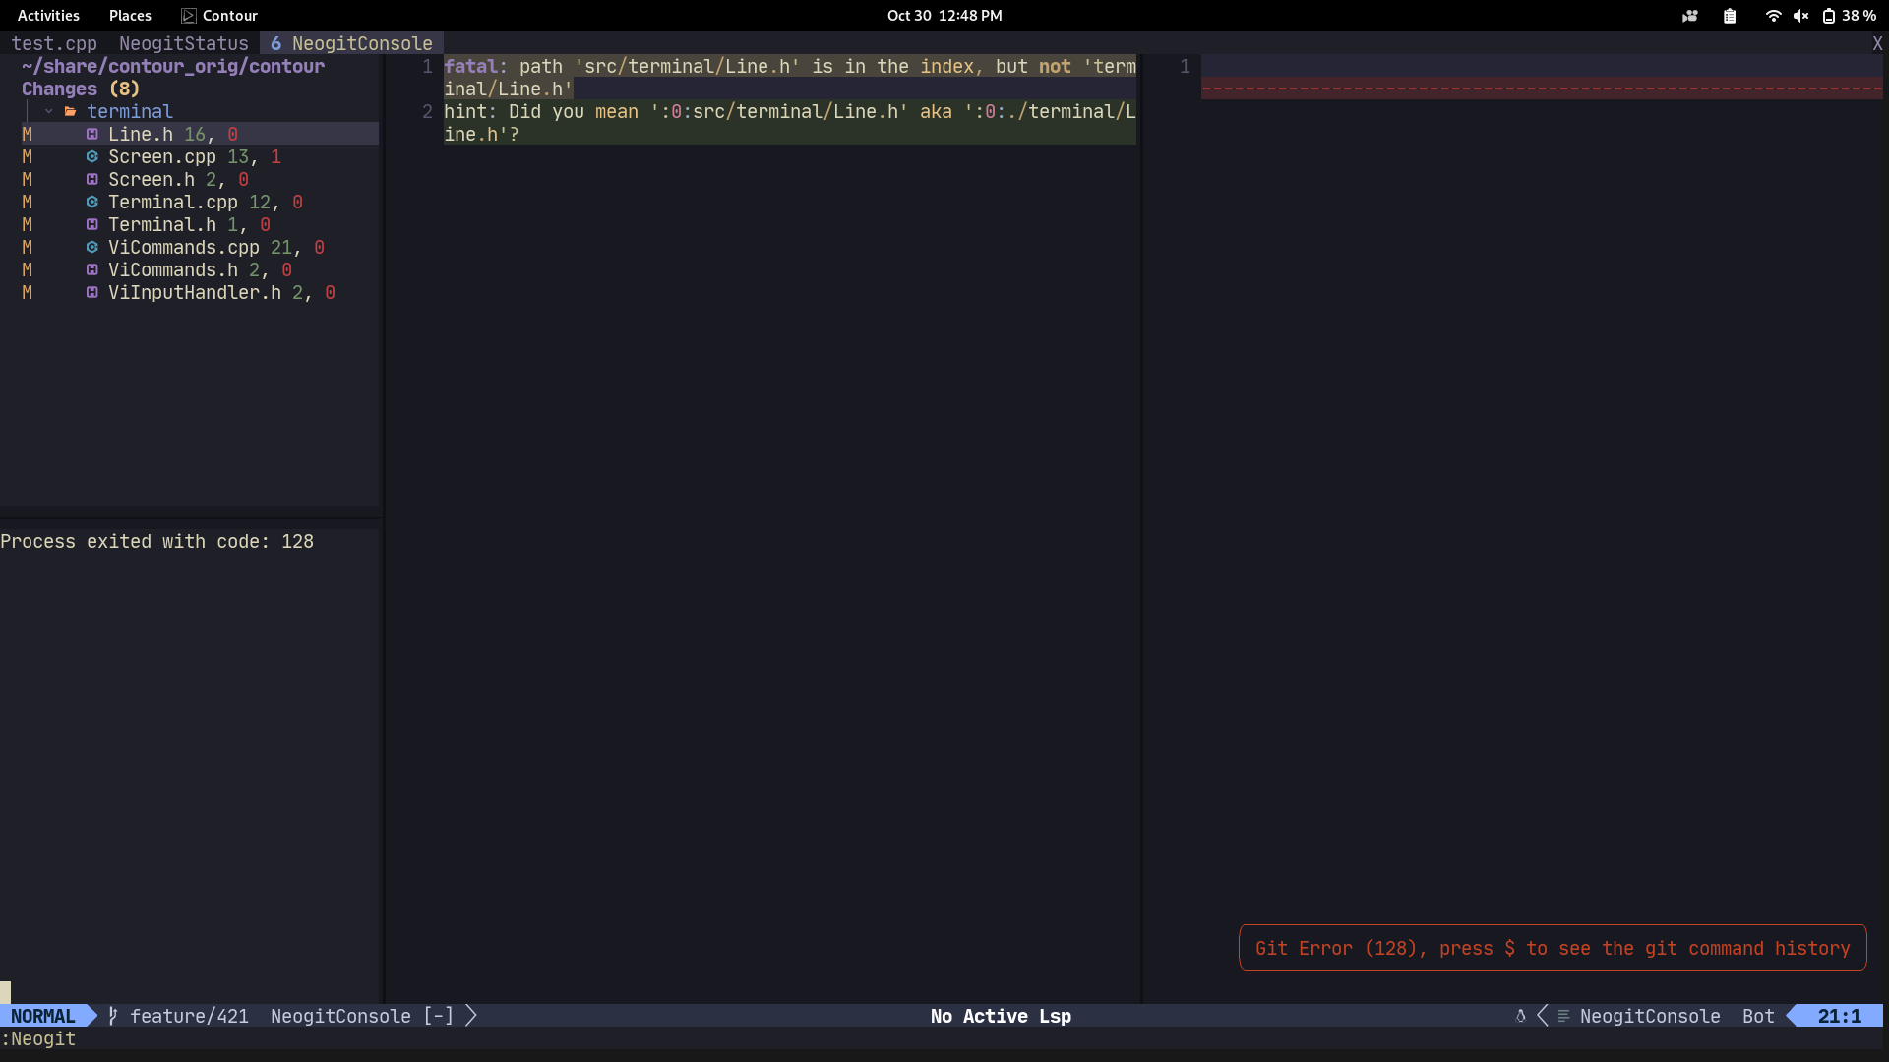Viewport: 1889px width, 1062px height.
Task: Select the NeogitConsole tab
Action: (352, 43)
